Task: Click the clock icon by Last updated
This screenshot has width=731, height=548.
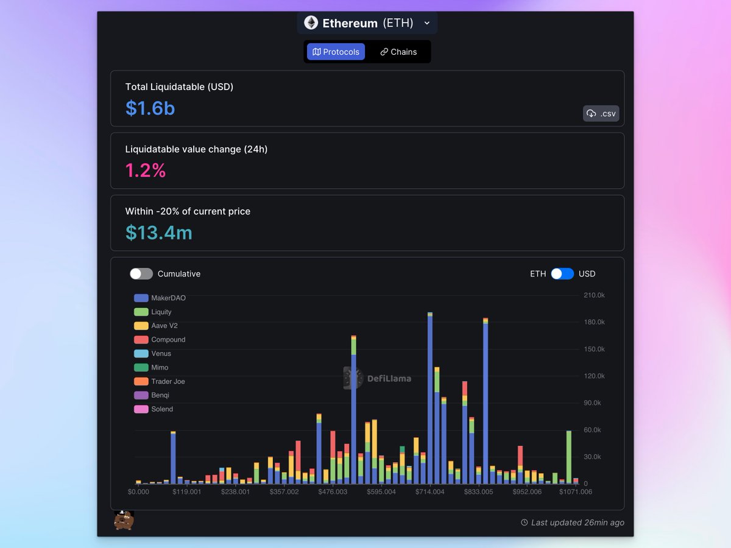Action: (x=524, y=522)
